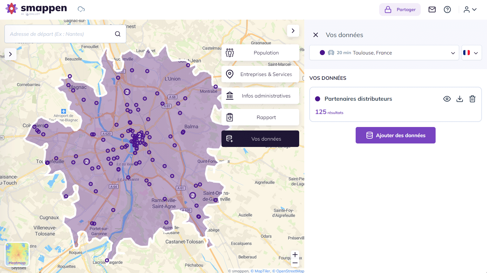
Task: Click the purple dot in area selector
Action: (x=322, y=53)
